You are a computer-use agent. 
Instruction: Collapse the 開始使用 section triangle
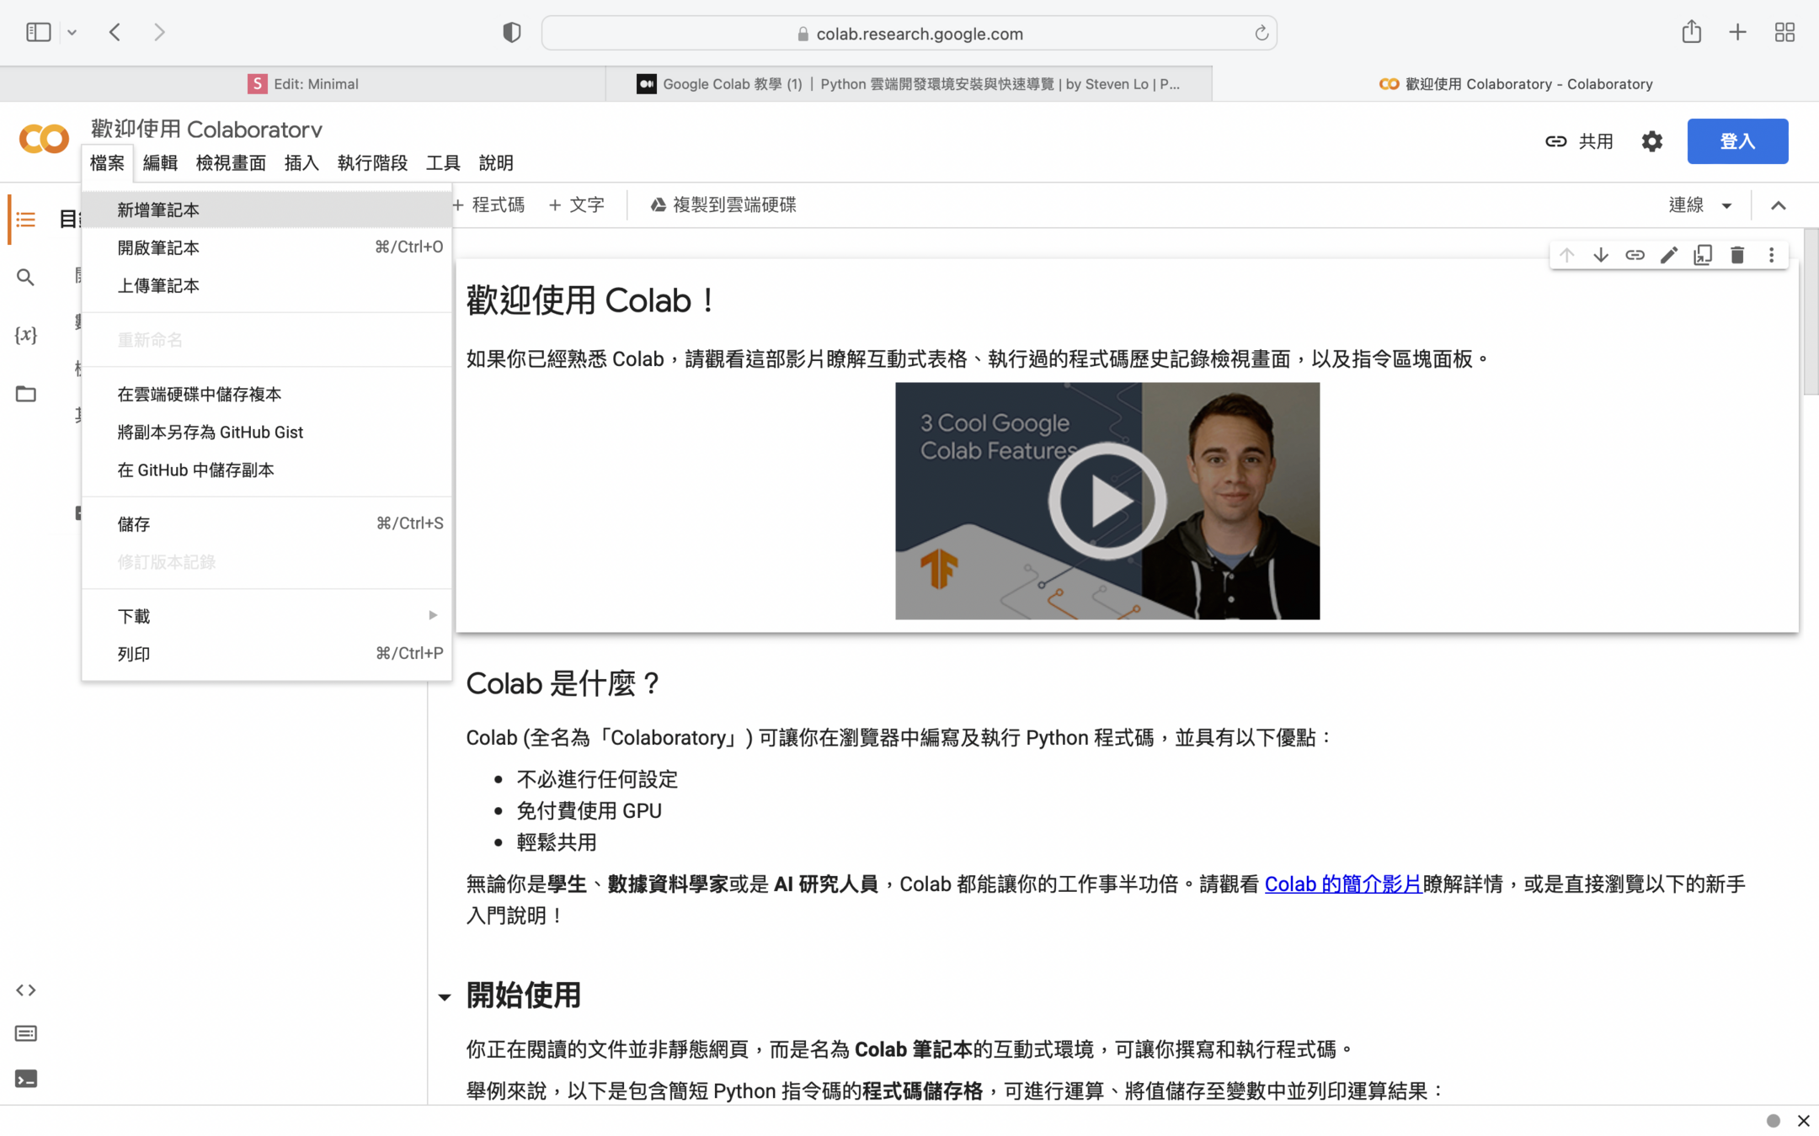coord(445,997)
